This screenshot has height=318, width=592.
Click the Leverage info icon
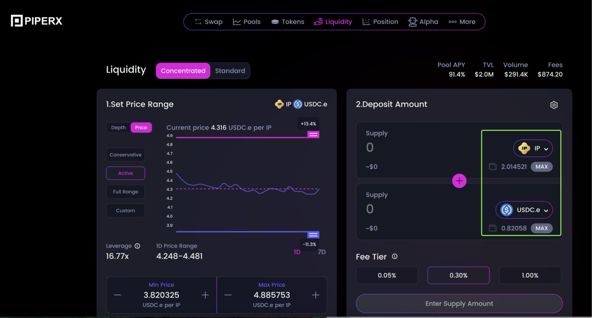137,246
